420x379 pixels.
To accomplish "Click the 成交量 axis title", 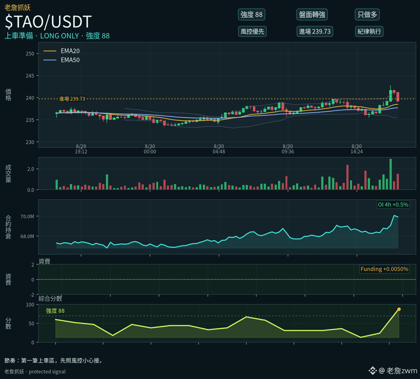I will (x=8, y=173).
